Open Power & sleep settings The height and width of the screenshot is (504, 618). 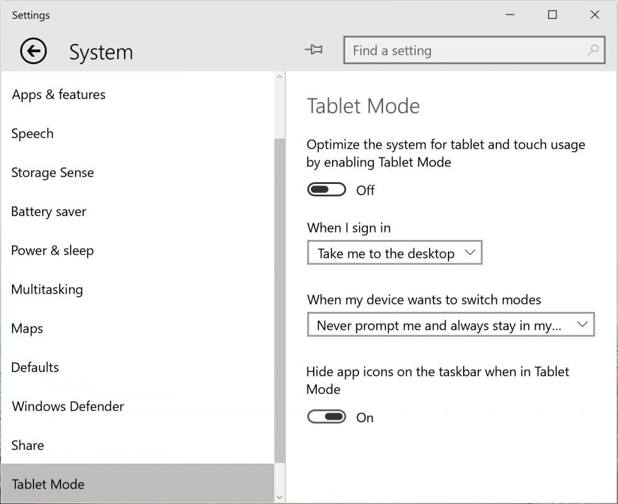(x=52, y=251)
